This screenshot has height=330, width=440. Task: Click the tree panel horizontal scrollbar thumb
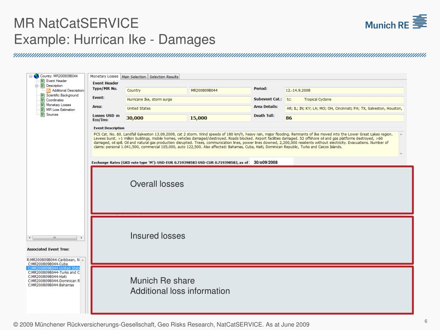coord(55,238)
